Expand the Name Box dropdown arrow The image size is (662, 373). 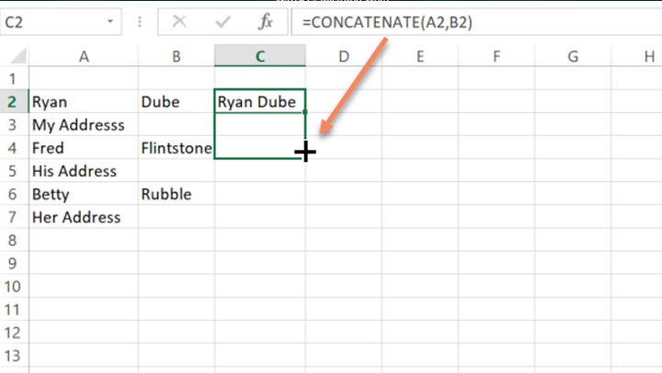point(110,20)
